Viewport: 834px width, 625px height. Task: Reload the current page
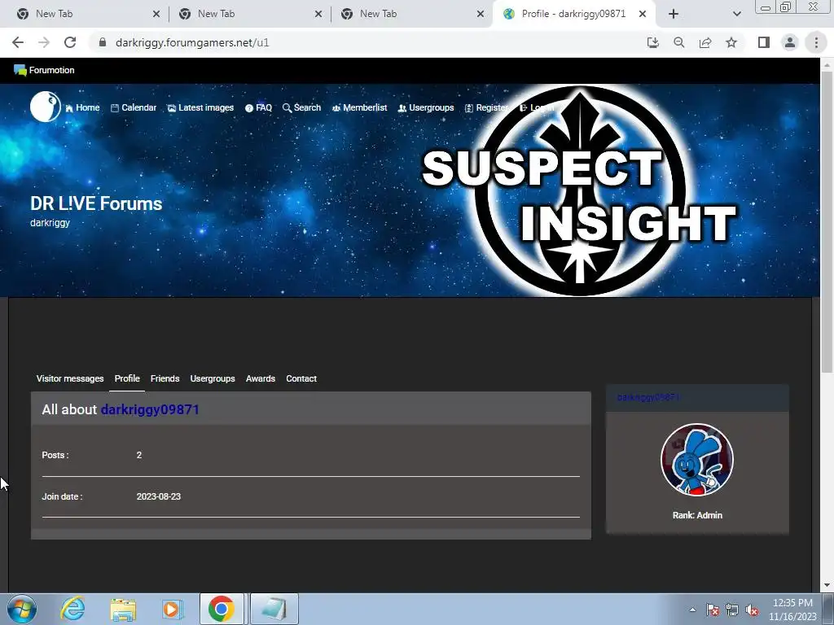click(x=70, y=42)
